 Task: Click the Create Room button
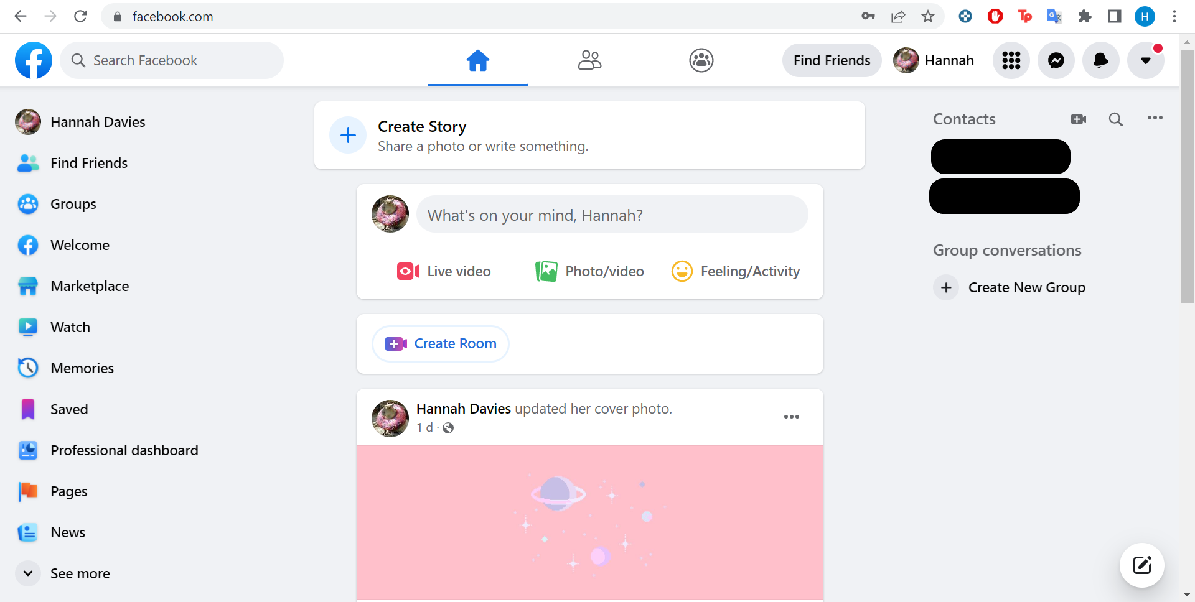(441, 344)
